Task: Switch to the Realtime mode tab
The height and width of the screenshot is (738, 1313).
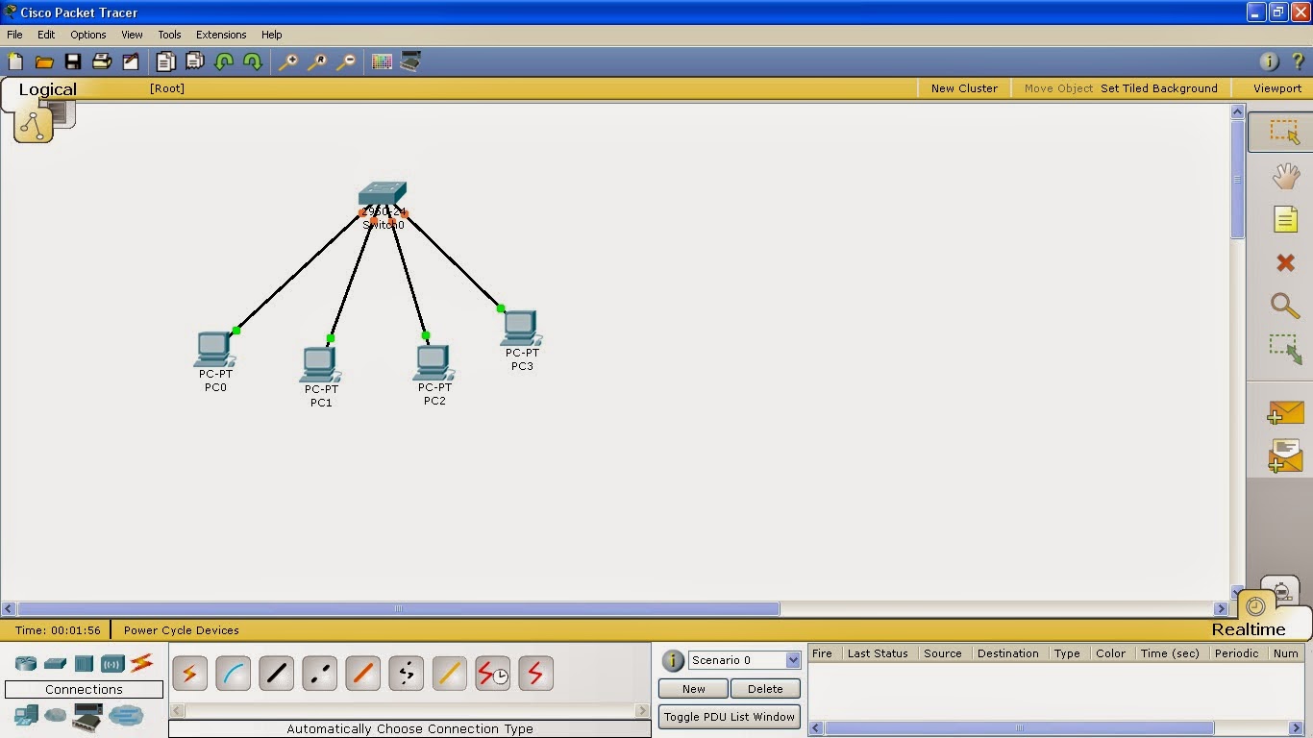Action: pos(1249,629)
